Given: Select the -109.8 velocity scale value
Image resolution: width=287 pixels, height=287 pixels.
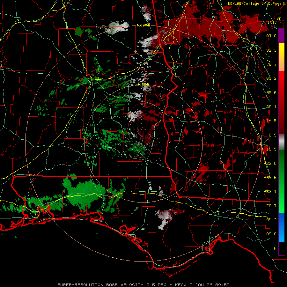Looking at the screenshot, I should click(269, 234).
